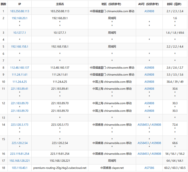Open IP link 111.24.11.61
Image resolution: width=188 pixels, height=172 pixels.
tap(20, 75)
